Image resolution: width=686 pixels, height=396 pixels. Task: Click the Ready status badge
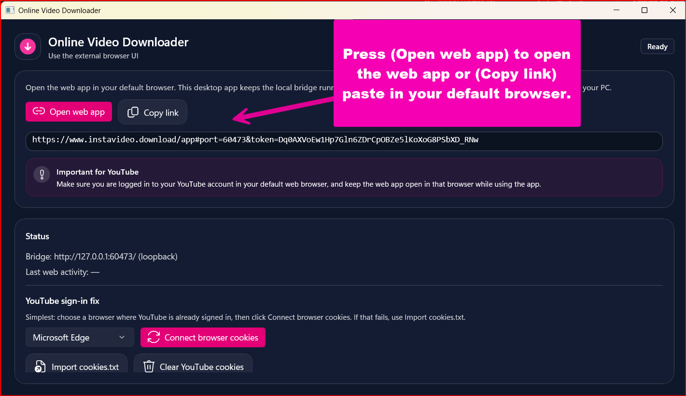[657, 46]
